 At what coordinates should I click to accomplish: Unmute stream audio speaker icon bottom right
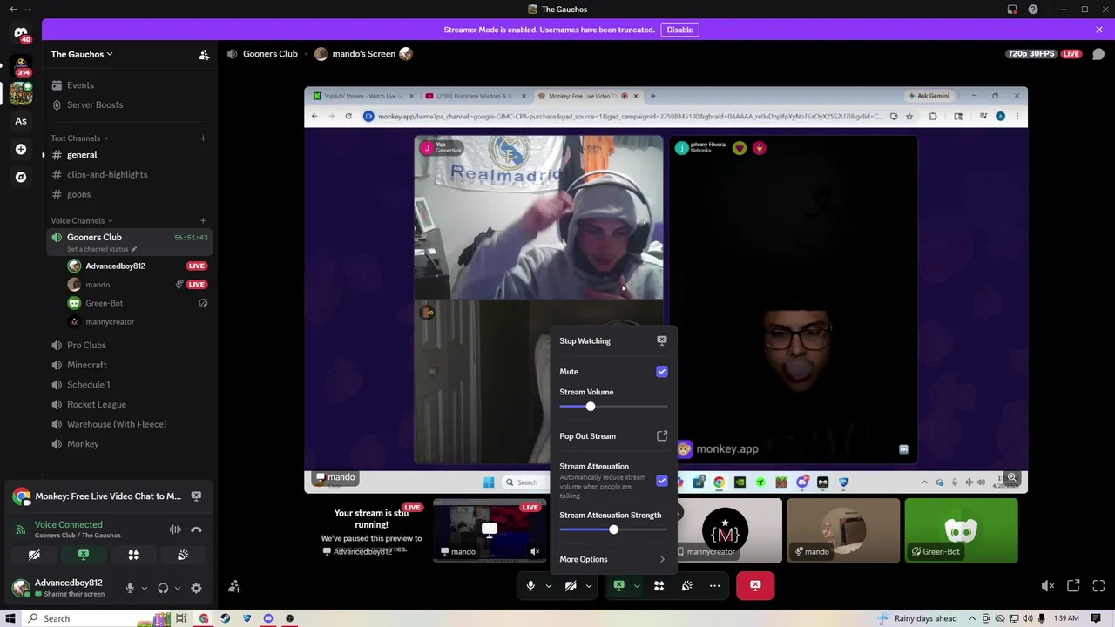click(1048, 586)
